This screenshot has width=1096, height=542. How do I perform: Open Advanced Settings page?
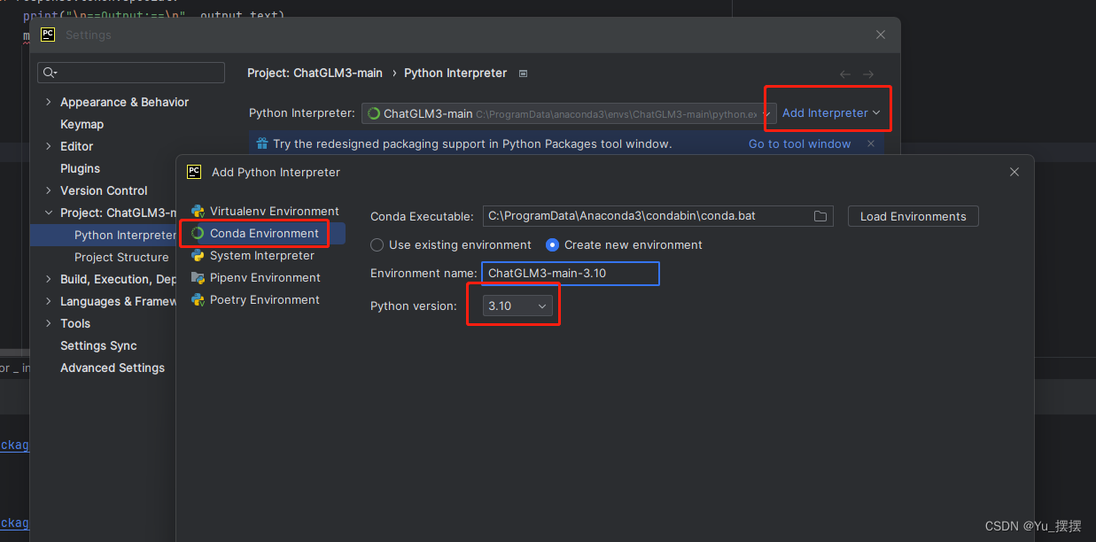click(x=113, y=368)
